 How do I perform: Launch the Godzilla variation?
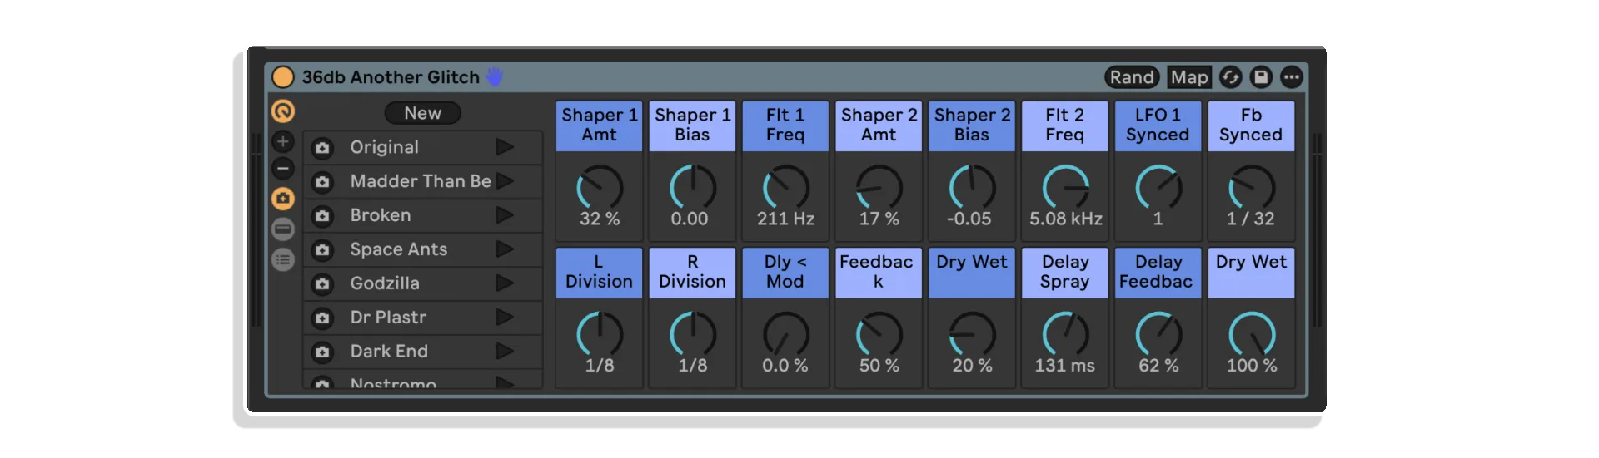505,283
